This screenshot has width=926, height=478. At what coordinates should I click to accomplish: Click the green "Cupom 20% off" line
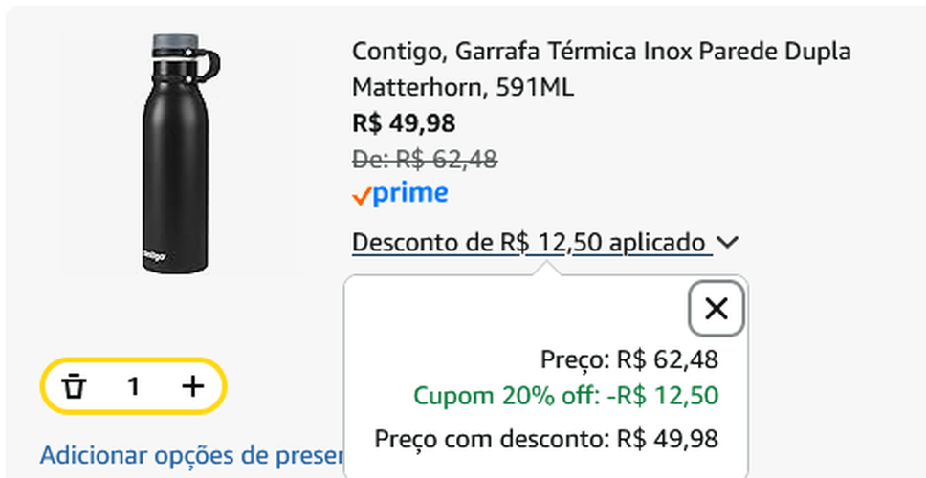(565, 396)
